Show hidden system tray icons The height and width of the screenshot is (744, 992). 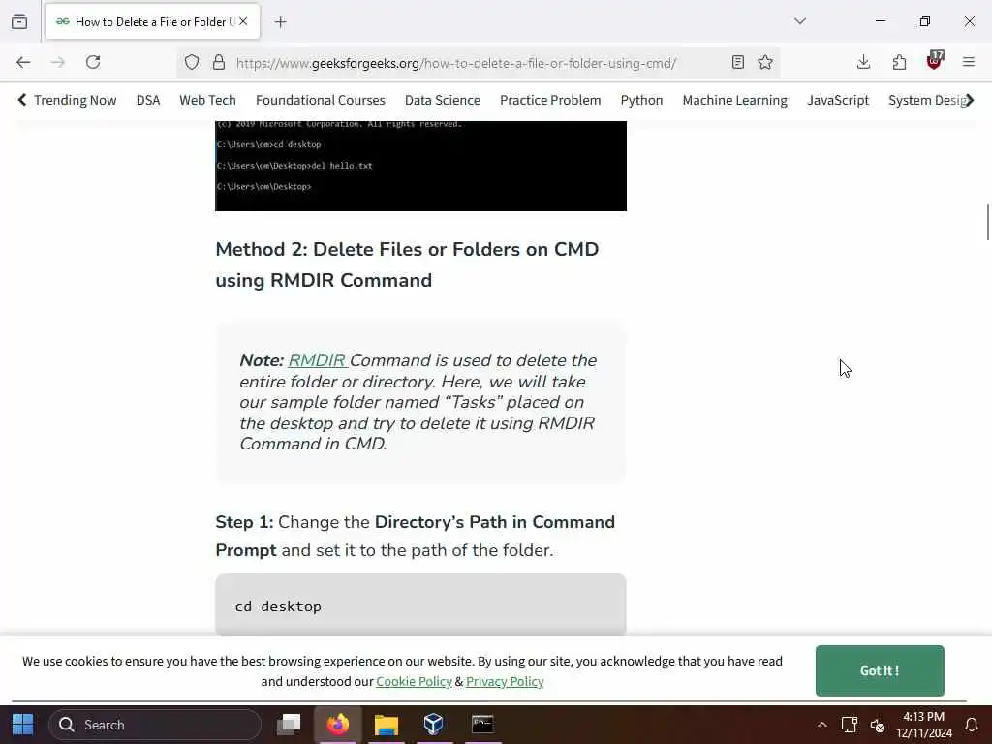coord(821,725)
